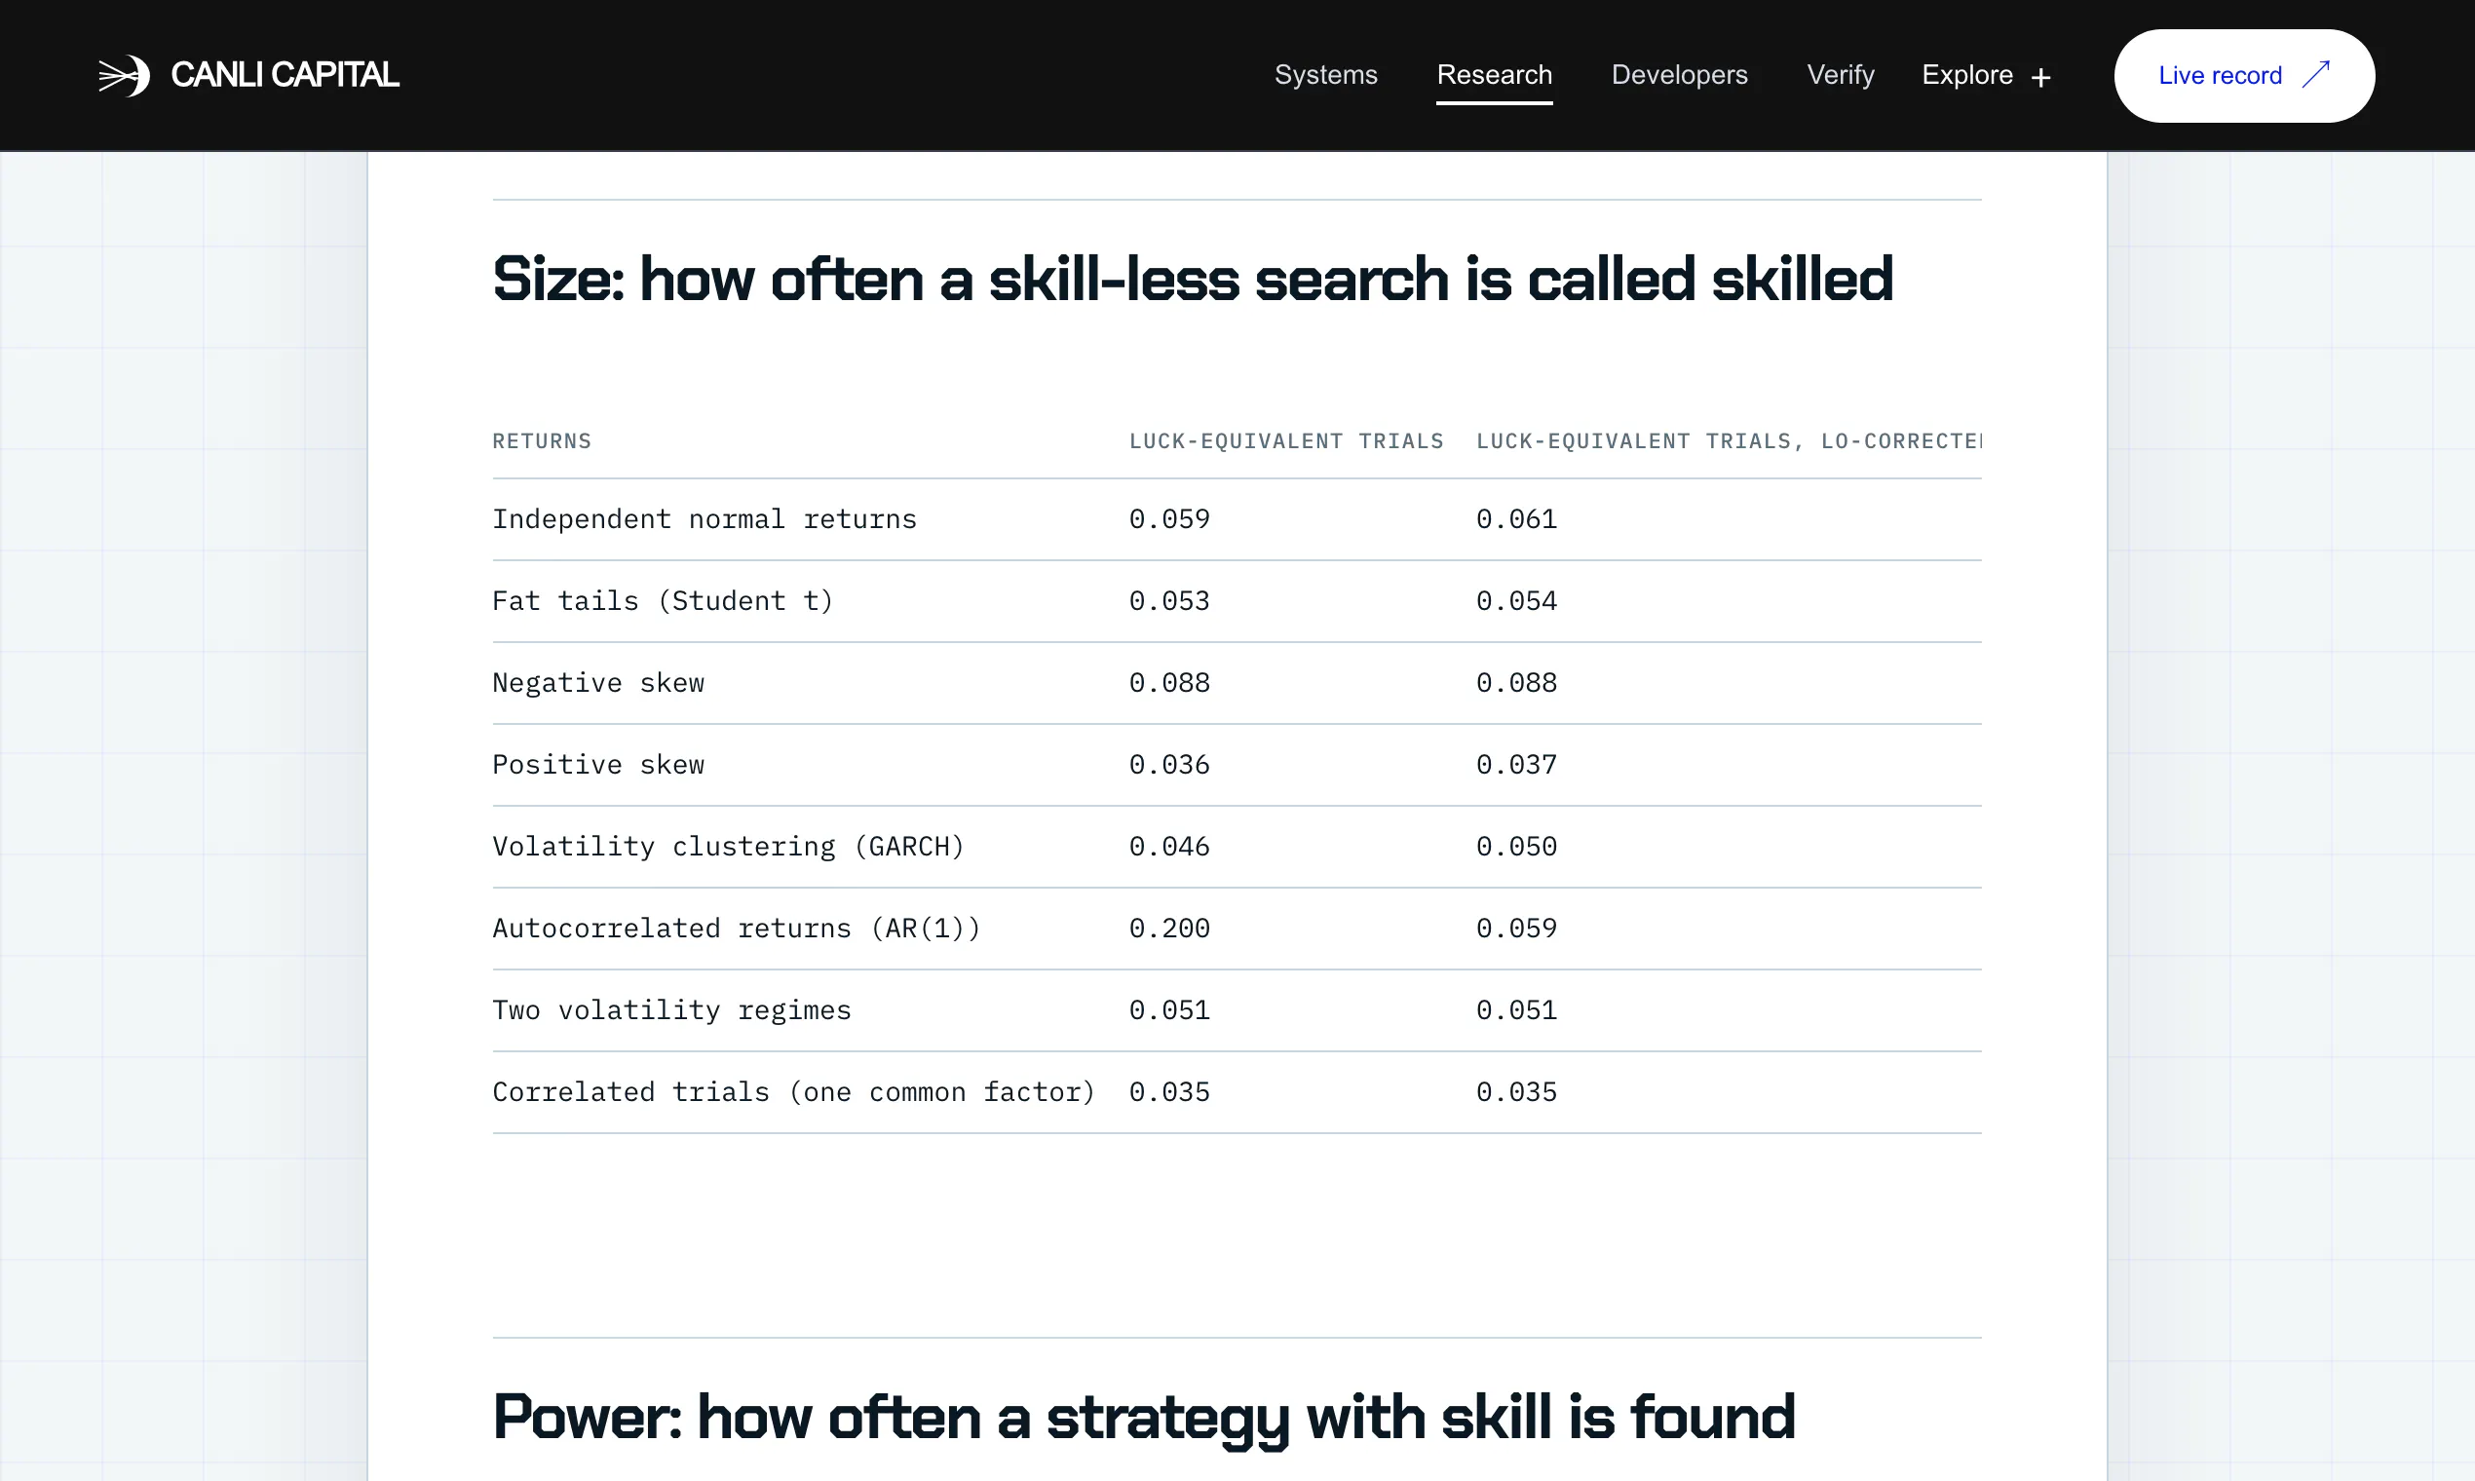Open the Developers nav item

point(1679,75)
